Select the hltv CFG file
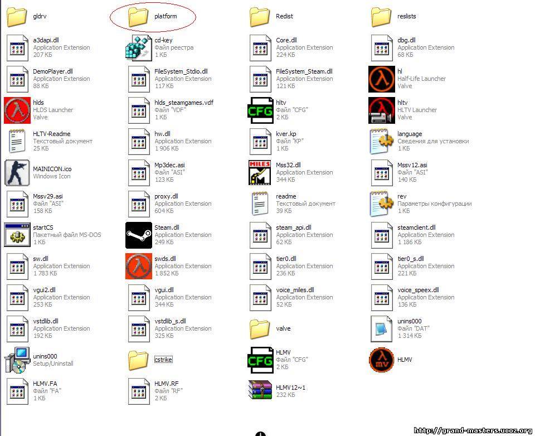Image resolution: width=535 pixels, height=436 pixels. click(x=260, y=110)
